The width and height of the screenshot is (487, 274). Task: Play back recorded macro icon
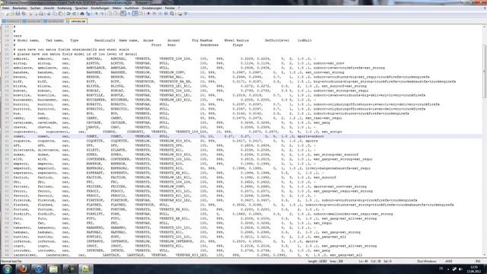pos(160,14)
